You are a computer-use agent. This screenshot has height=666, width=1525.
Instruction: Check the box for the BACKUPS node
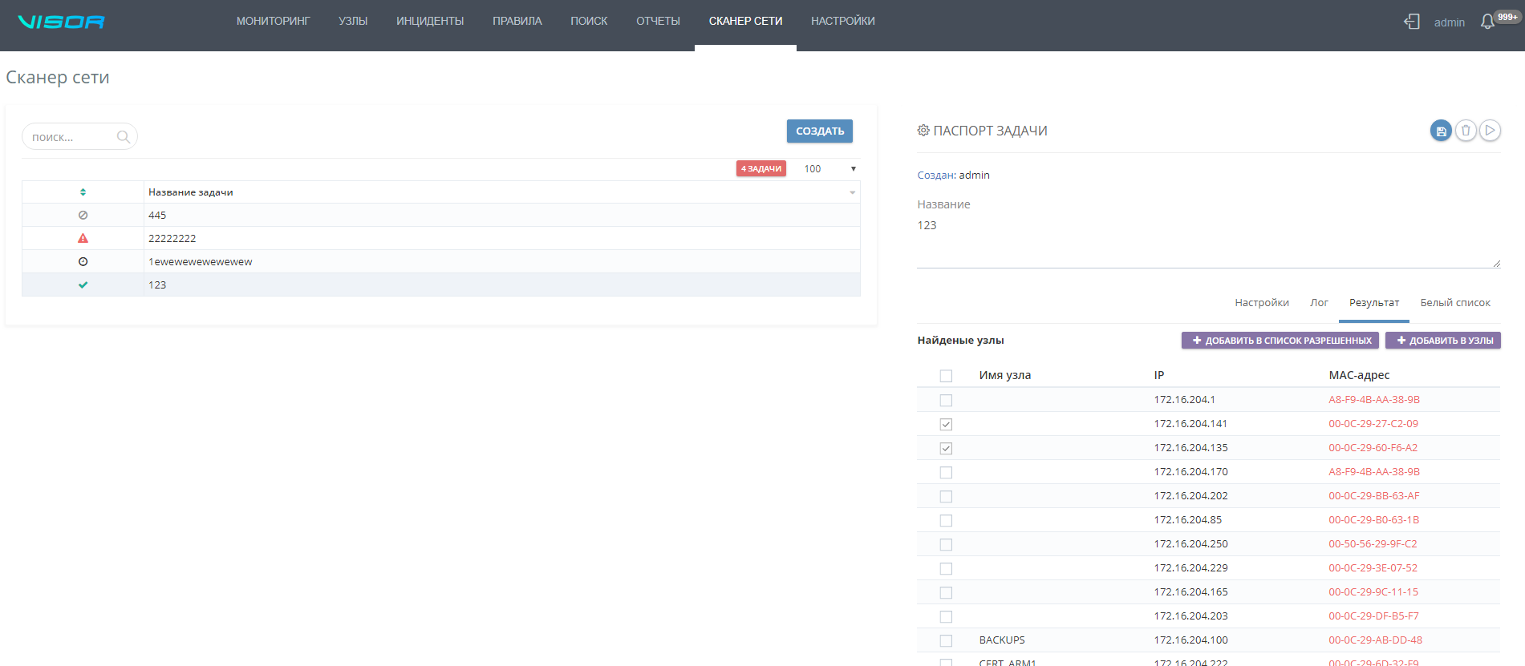coord(946,640)
